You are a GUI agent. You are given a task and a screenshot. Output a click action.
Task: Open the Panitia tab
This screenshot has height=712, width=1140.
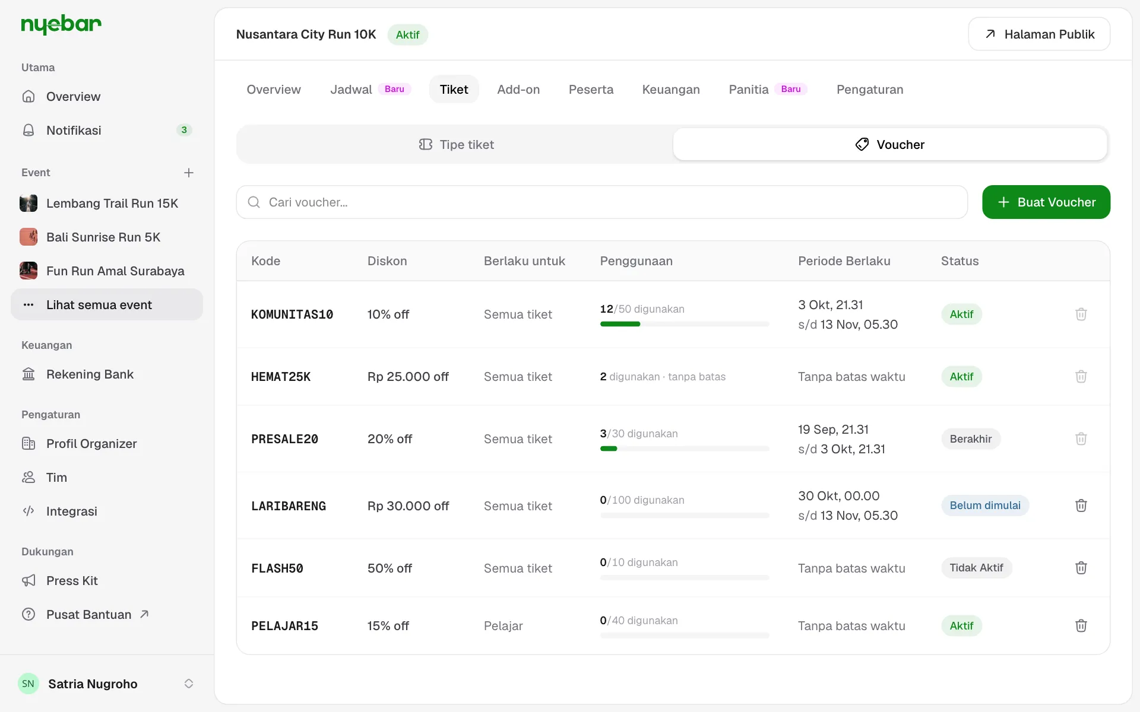pos(768,90)
